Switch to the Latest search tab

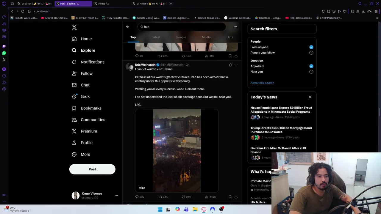156,37
